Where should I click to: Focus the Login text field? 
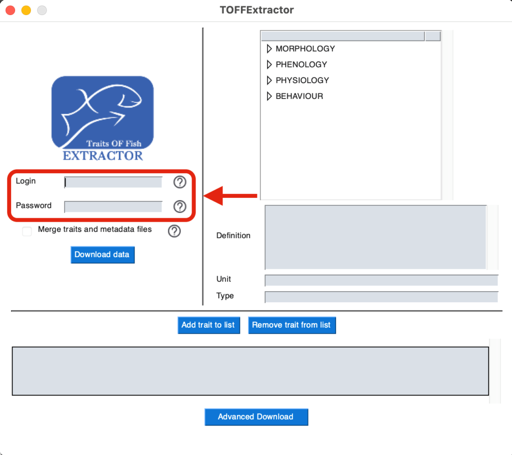[113, 182]
